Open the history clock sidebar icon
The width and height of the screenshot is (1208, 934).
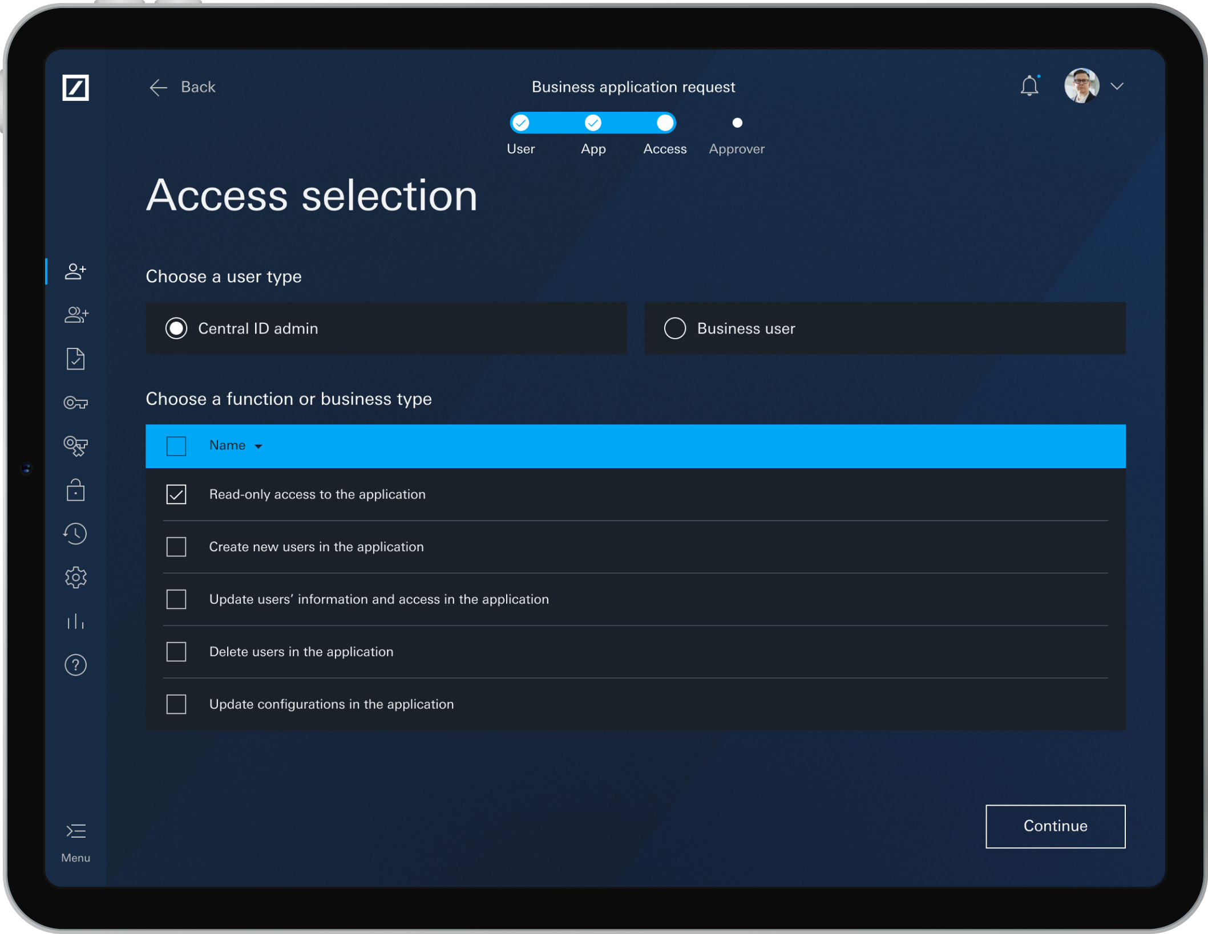75,534
